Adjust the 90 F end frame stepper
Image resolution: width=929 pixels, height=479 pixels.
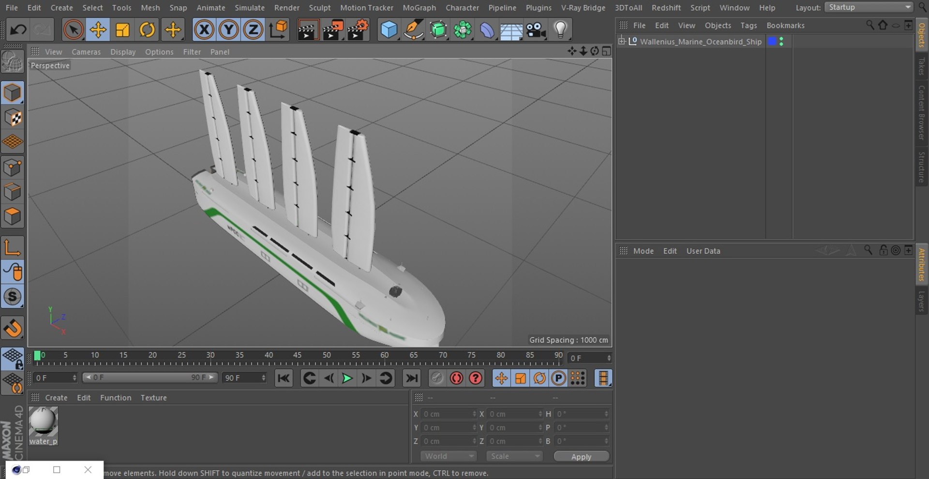264,377
